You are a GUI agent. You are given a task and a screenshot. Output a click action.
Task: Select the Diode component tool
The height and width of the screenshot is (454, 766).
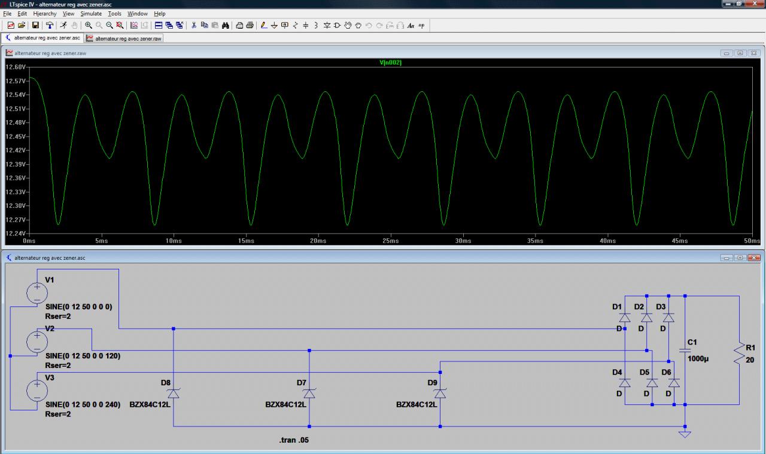click(327, 25)
